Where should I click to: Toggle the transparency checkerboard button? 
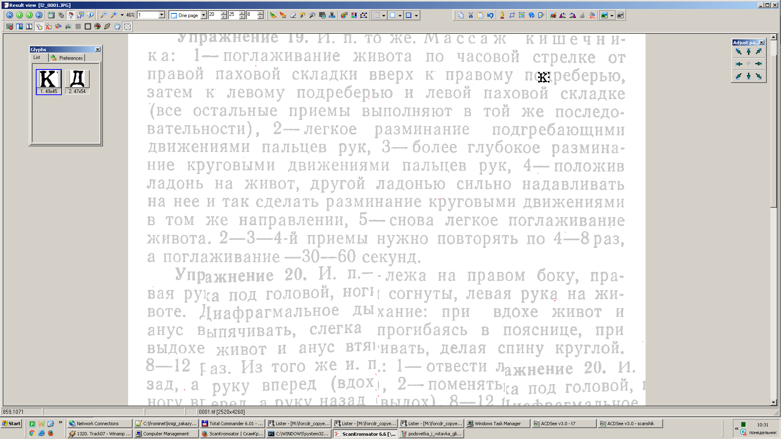tap(127, 26)
